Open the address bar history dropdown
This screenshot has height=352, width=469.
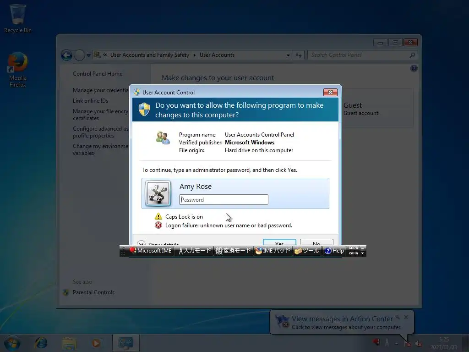tap(288, 55)
